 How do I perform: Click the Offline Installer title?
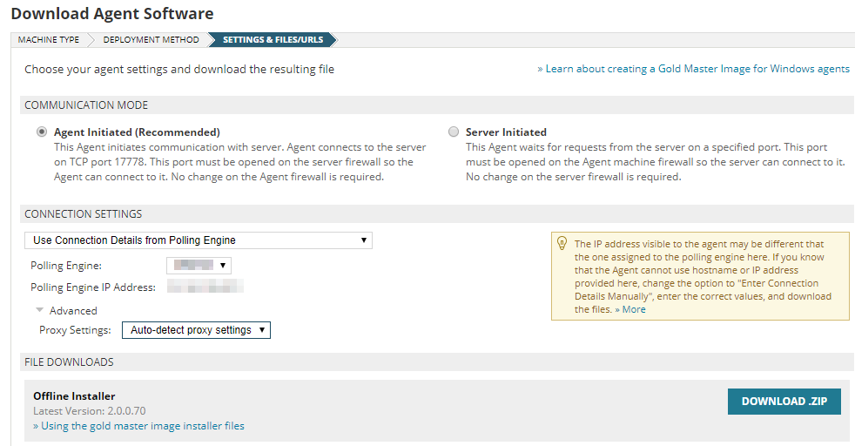click(x=74, y=396)
